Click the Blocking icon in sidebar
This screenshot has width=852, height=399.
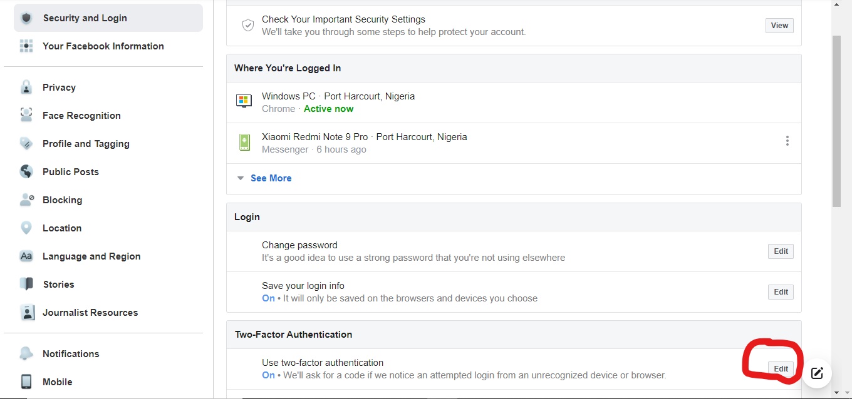[x=26, y=200]
